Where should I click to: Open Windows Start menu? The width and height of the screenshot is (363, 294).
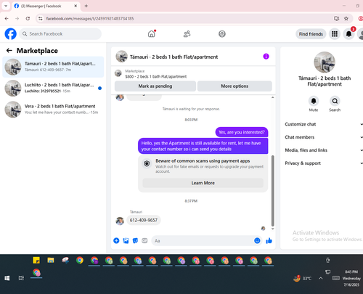tap(7, 278)
